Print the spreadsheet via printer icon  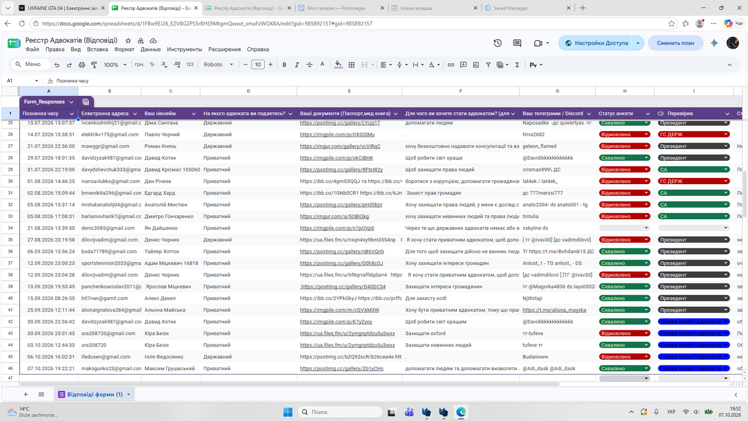pyautogui.click(x=82, y=65)
